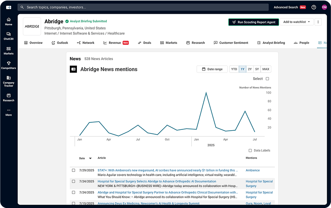The image size is (331, 208).
Task: Toggle the Data Labels checkbox
Action: pos(250,151)
